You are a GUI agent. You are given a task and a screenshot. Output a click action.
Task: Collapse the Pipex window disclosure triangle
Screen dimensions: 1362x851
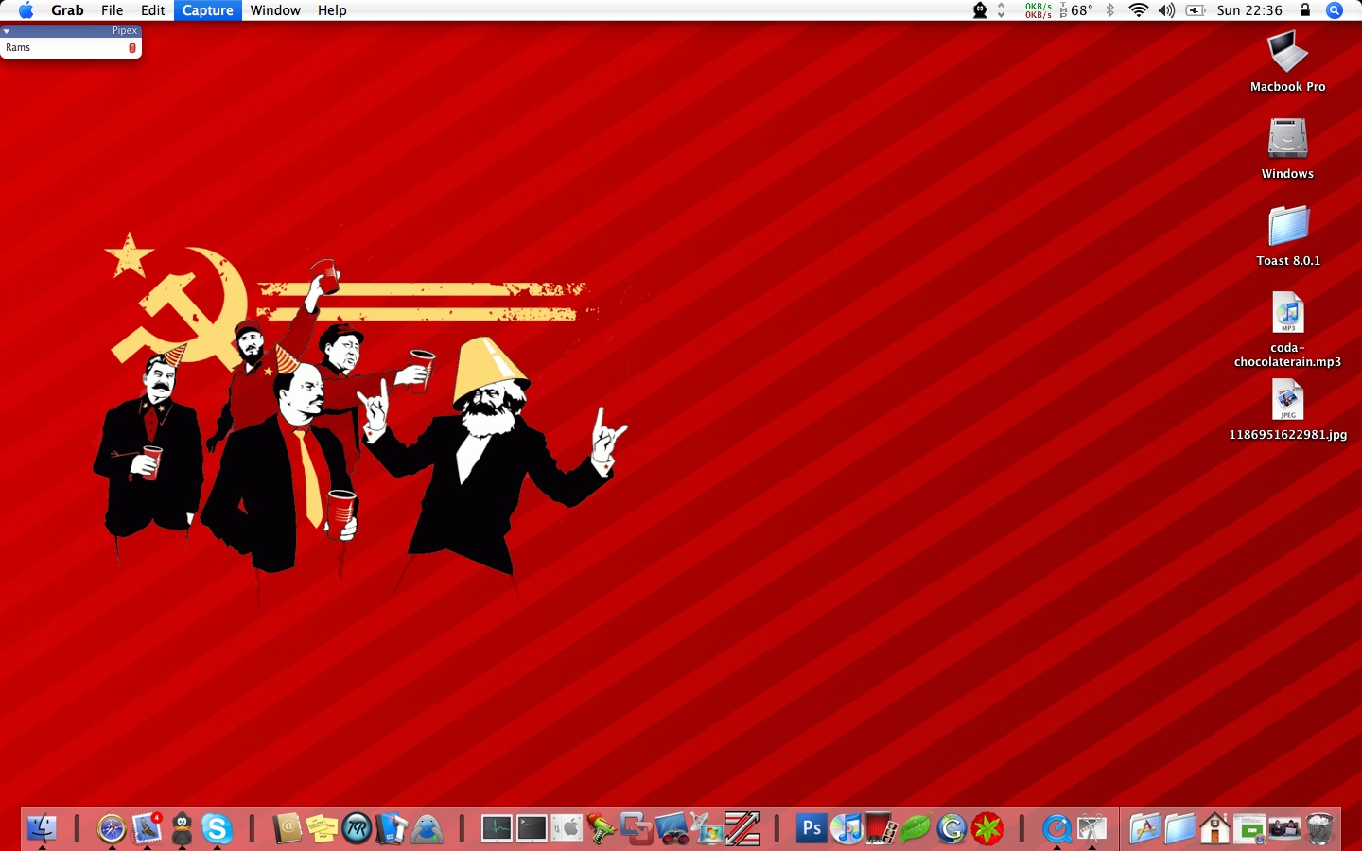[7, 31]
